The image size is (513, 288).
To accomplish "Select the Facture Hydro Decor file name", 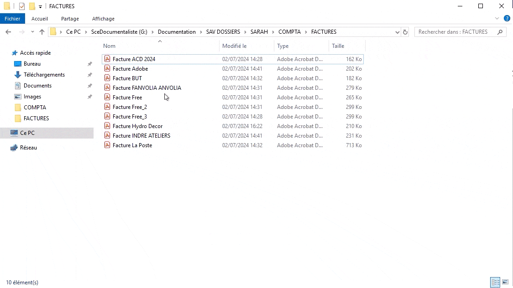I will tap(137, 126).
